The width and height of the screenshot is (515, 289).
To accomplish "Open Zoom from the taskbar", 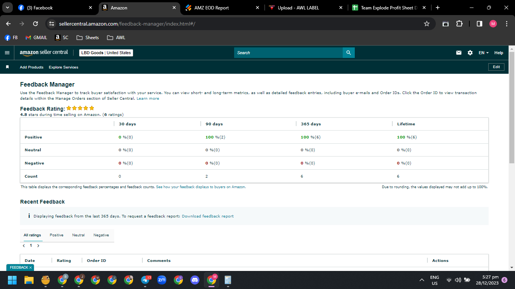I will coord(162,280).
